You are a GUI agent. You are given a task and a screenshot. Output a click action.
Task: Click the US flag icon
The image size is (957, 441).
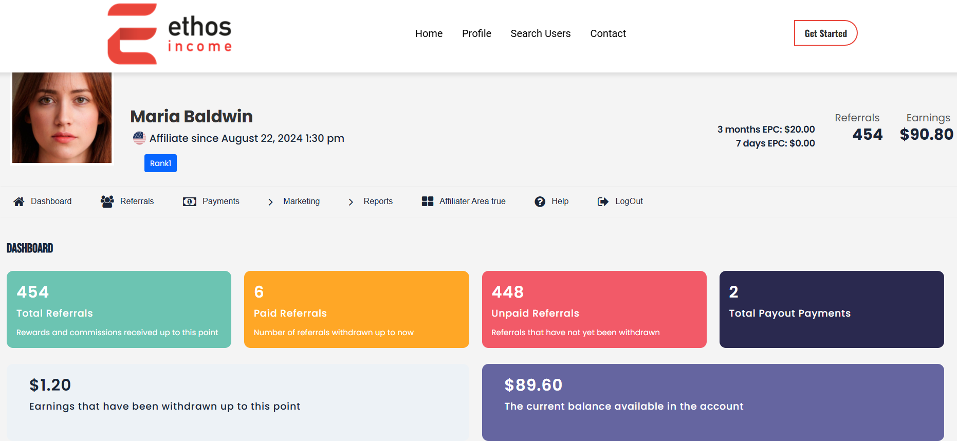click(139, 138)
